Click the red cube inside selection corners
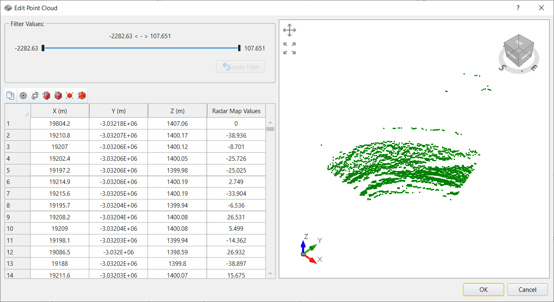The height and width of the screenshot is (302, 554). coord(70,96)
